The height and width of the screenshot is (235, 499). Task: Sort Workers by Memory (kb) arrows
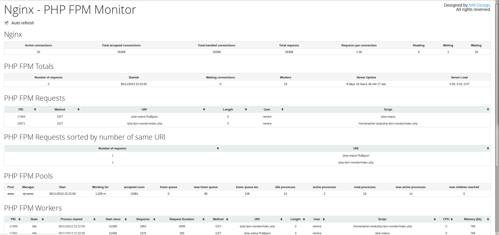click(x=488, y=219)
